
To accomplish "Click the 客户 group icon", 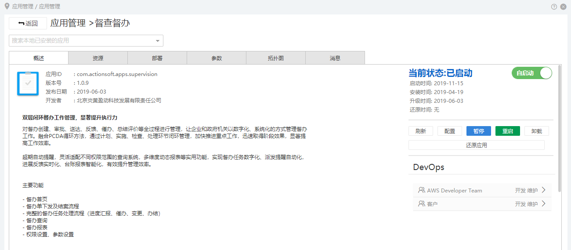I will 421,204.
